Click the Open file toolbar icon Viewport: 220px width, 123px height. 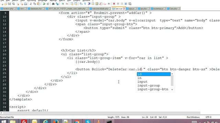click(5, 4)
